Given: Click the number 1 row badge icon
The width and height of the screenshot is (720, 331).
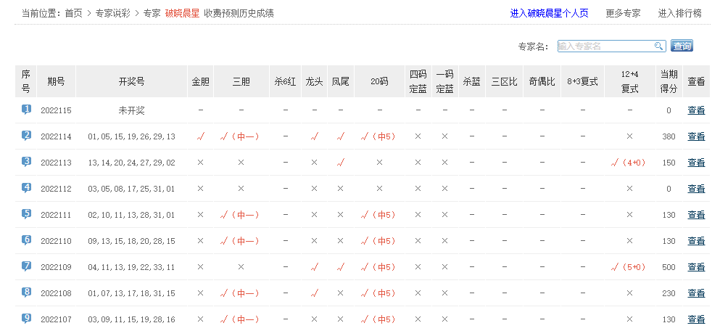Looking at the screenshot, I should tap(26, 110).
